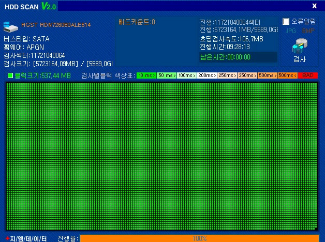Click the HDD SCAN V2.0 title logo

(x=30, y=6)
